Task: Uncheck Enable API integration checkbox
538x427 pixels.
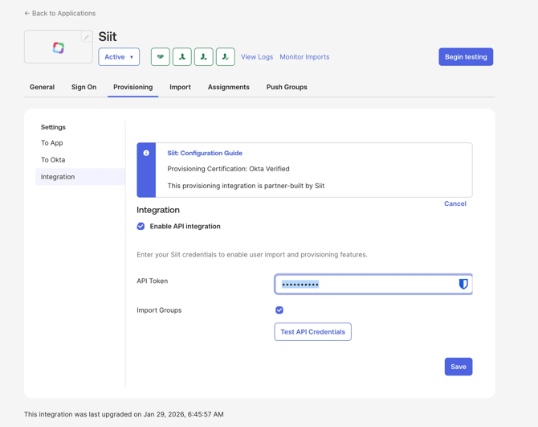Action: point(141,227)
